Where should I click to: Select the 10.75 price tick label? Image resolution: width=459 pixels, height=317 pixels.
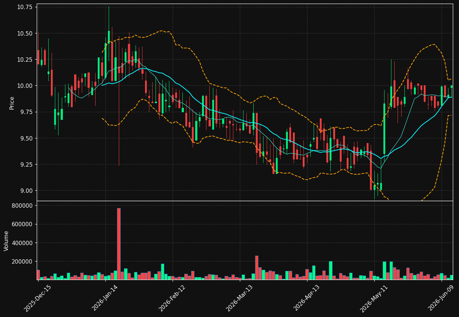click(25, 7)
